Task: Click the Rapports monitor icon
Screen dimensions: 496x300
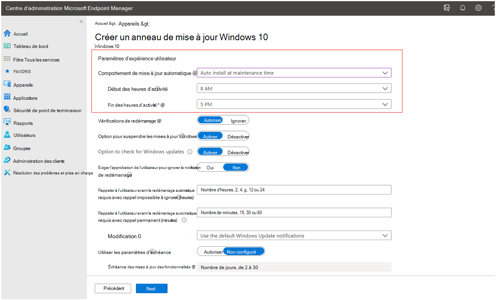Action: (7, 122)
